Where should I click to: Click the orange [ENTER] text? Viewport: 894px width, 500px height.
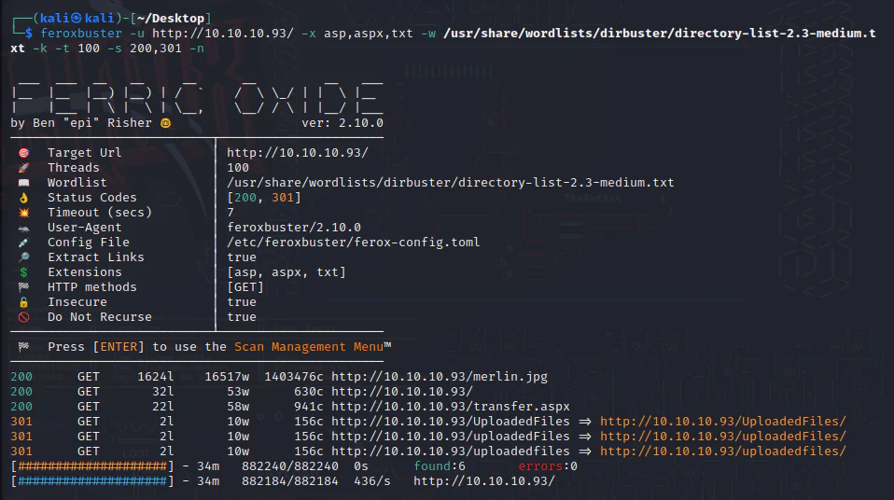[x=119, y=347]
